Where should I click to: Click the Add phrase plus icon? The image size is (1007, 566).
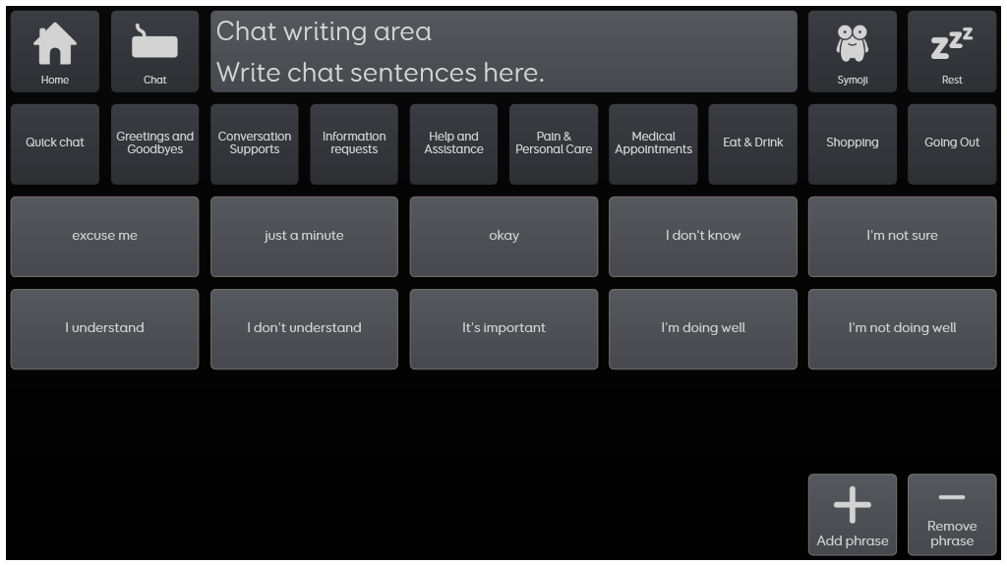coord(853,505)
